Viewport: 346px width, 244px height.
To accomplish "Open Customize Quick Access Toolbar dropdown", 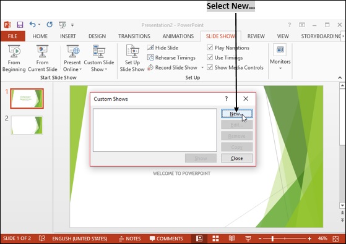I will (72, 25).
